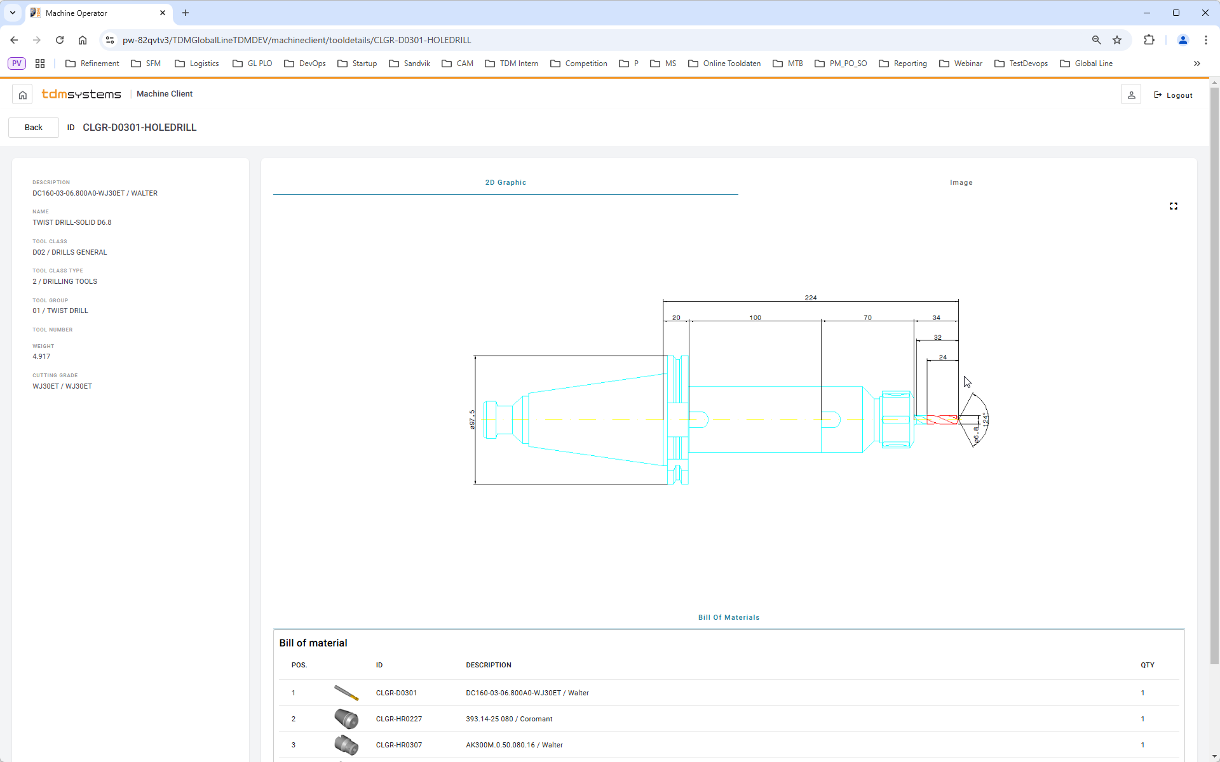1220x762 pixels.
Task: Reload the page
Action: tap(60, 40)
